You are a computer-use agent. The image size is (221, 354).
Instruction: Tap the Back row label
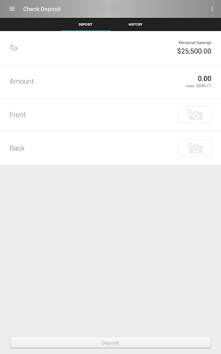click(17, 148)
